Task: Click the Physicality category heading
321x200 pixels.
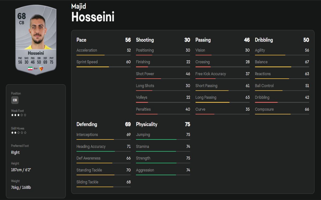Action: pyautogui.click(x=147, y=124)
